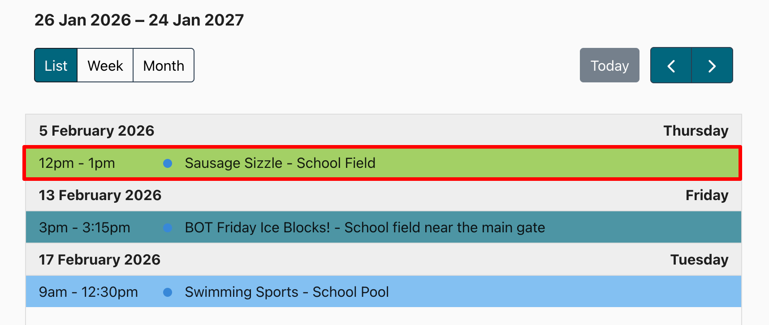
Task: Go to the next date range
Action: 712,66
